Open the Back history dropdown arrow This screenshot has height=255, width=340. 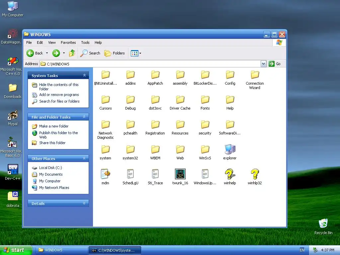(x=47, y=53)
